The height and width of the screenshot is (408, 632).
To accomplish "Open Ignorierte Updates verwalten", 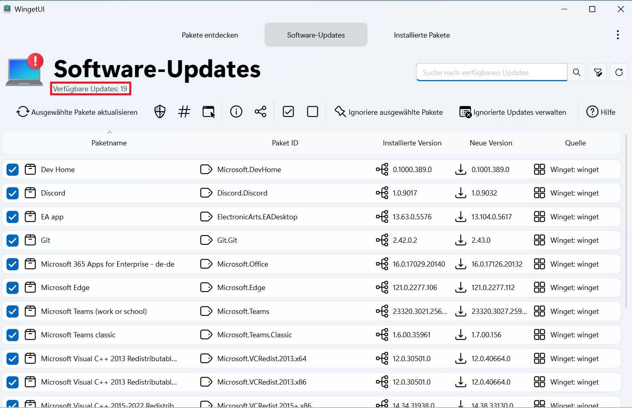I will tap(513, 112).
